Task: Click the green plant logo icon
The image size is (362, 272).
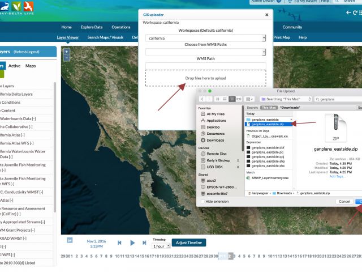Action: coord(16,6)
